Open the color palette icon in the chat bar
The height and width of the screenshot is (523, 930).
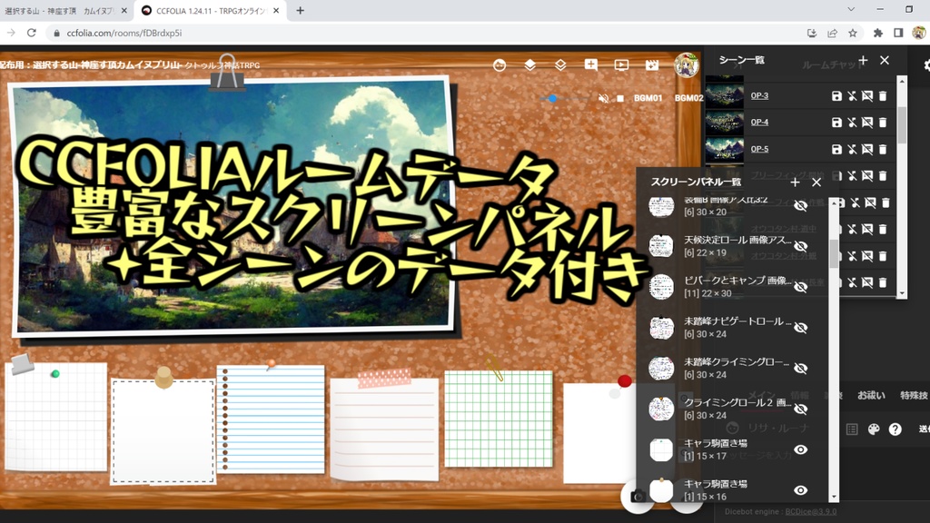873,429
